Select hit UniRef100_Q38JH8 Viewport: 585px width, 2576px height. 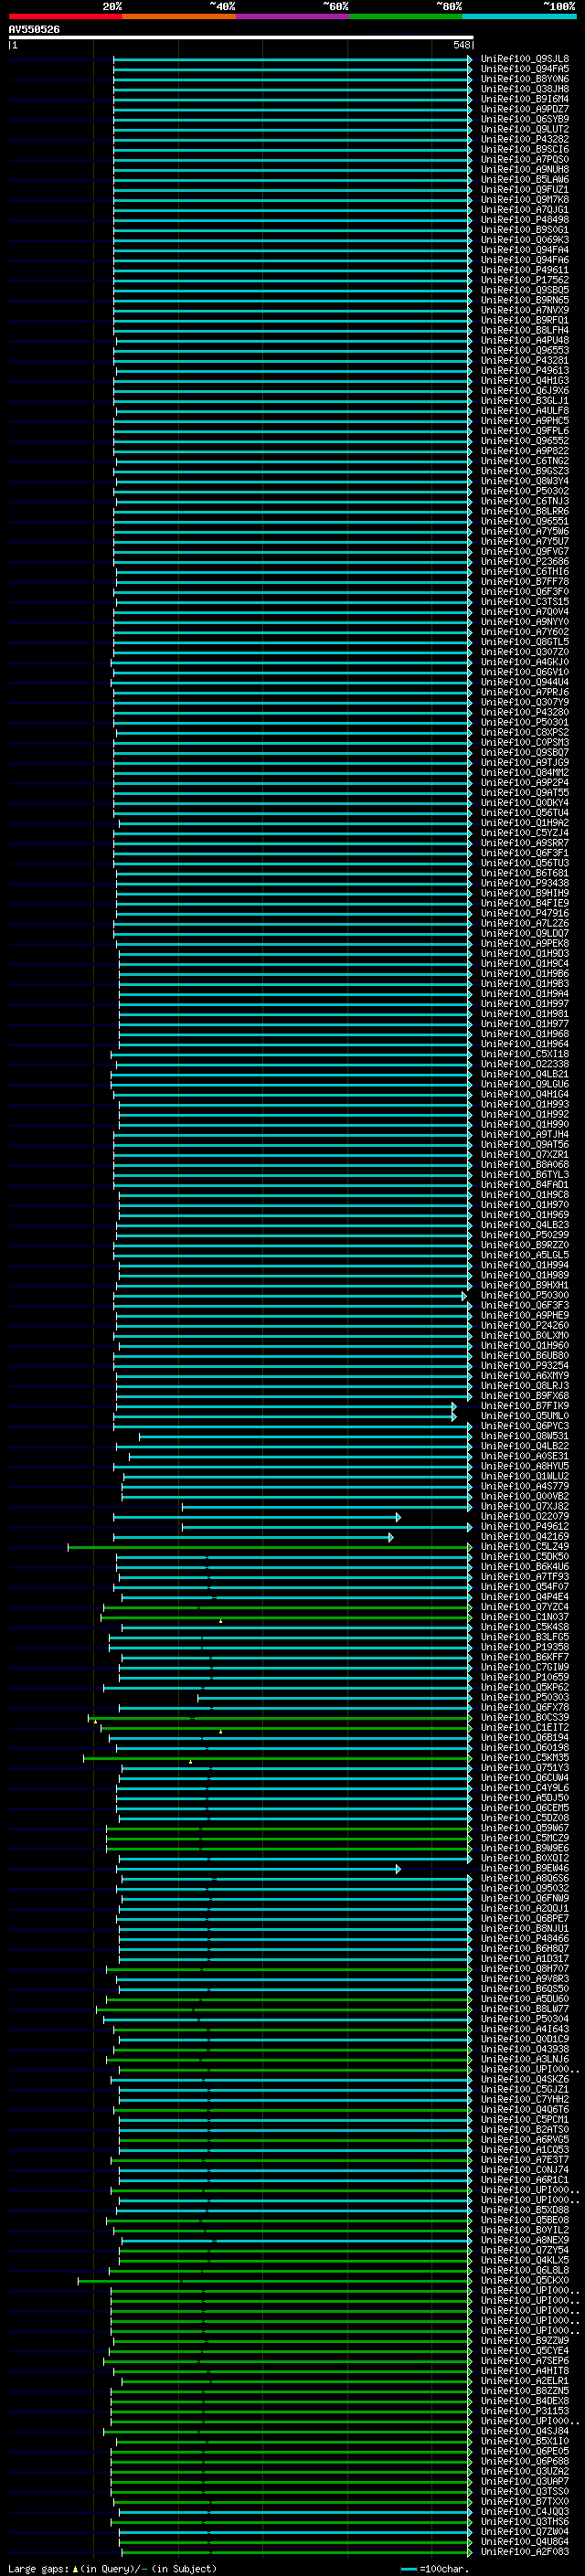tap(525, 89)
